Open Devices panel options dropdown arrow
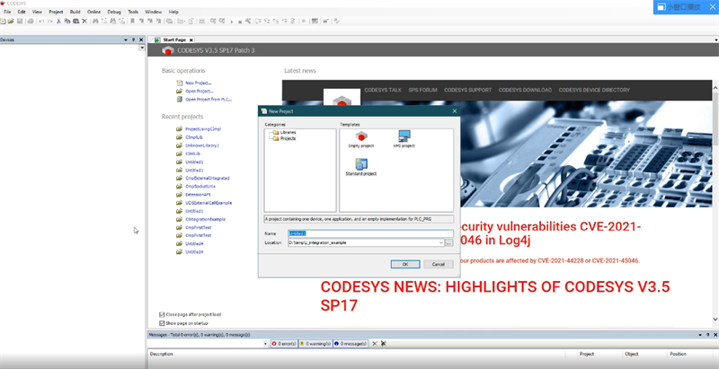Image resolution: width=719 pixels, height=369 pixels. click(x=126, y=40)
